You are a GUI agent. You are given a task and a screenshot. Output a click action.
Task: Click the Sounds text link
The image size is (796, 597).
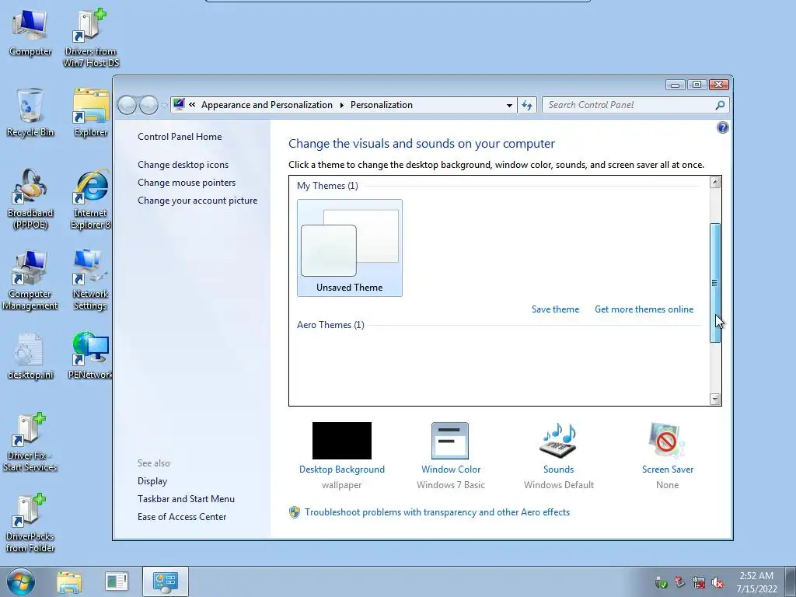(558, 470)
